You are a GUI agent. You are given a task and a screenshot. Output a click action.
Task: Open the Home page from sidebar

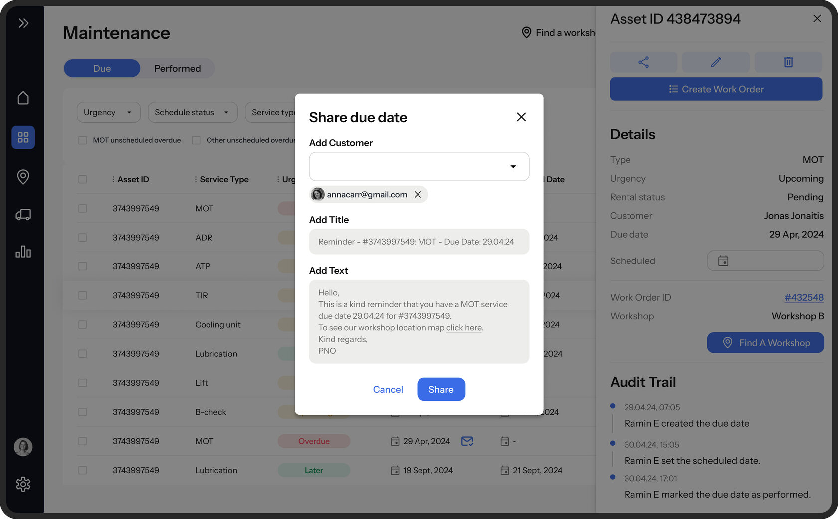[23, 98]
